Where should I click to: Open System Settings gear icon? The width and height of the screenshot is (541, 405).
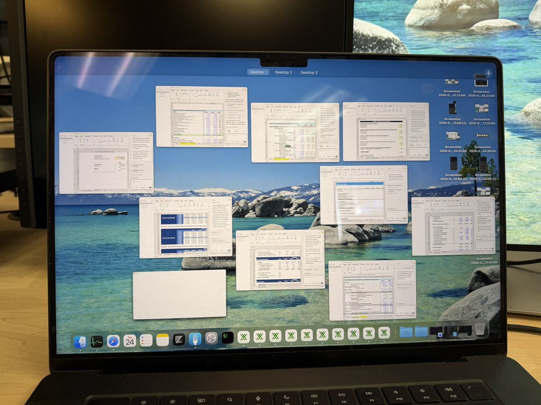(x=211, y=338)
